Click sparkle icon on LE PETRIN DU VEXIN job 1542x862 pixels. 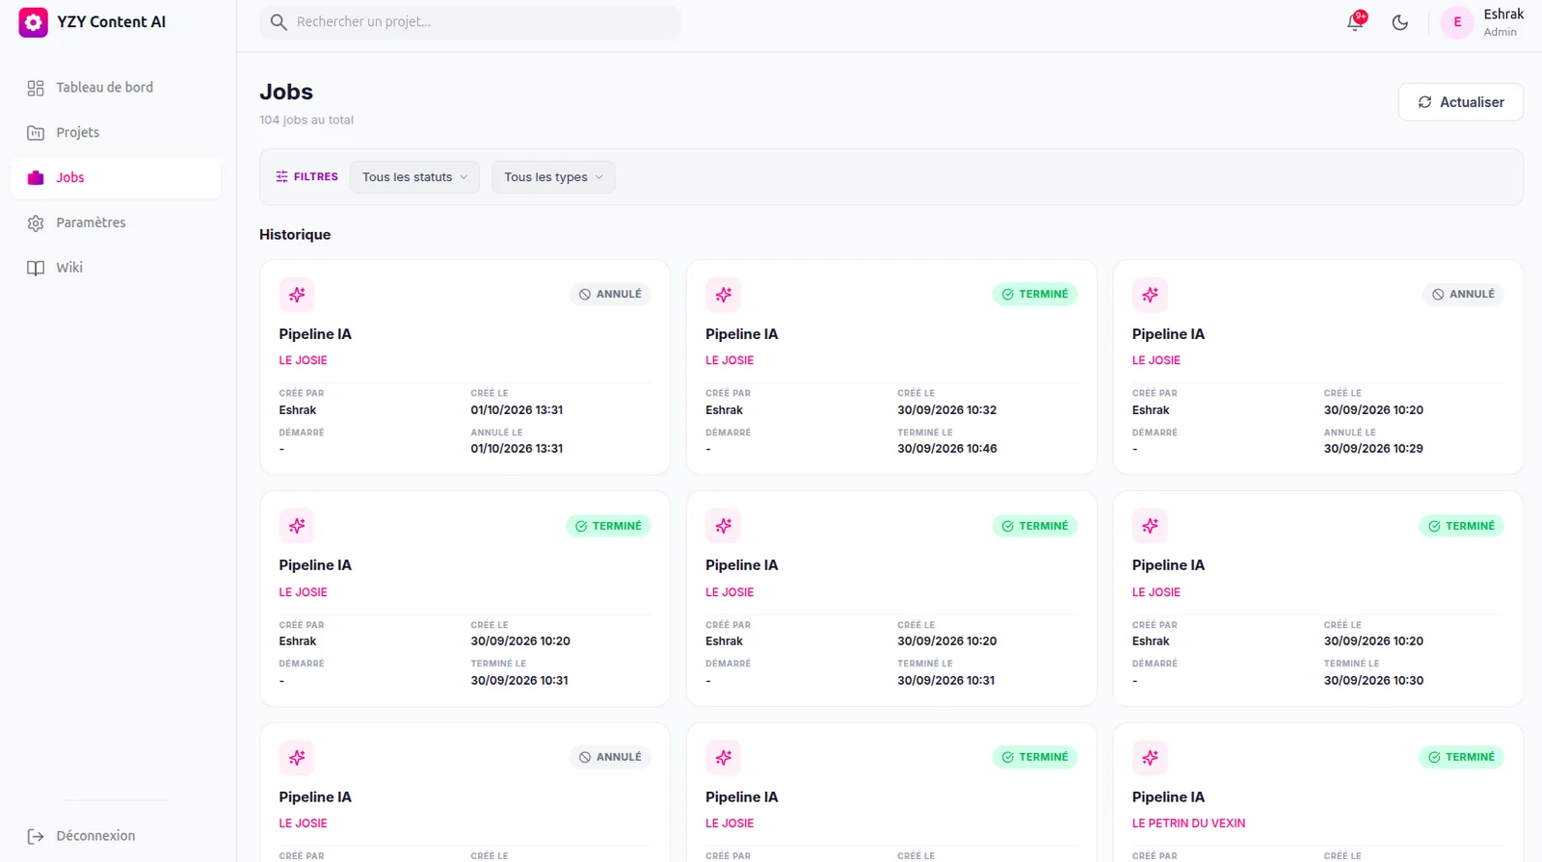(x=1150, y=758)
